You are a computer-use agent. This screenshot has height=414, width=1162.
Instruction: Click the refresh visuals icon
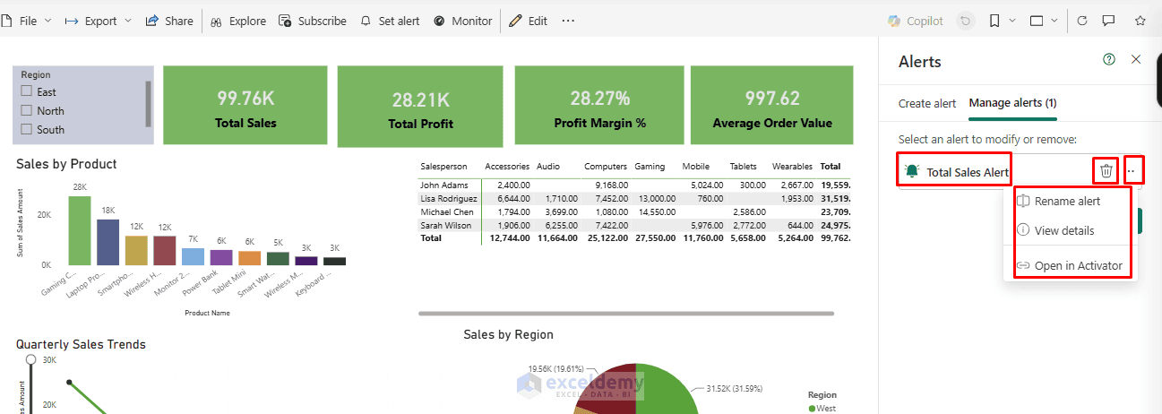coord(1082,21)
